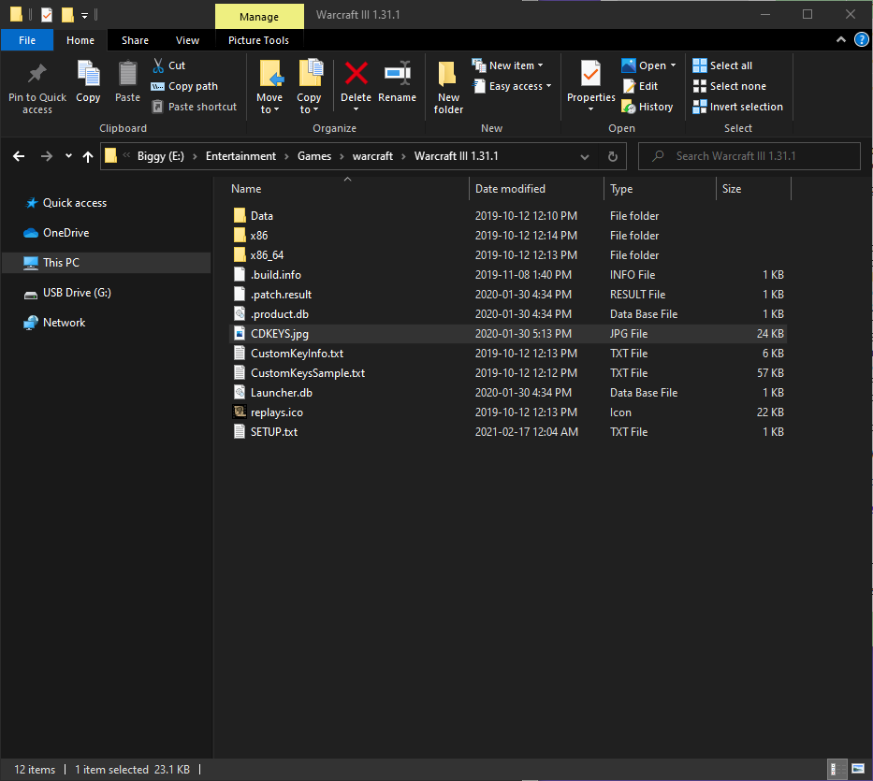
Task: Open Recent locations dropdown arrow
Action: tap(68, 156)
